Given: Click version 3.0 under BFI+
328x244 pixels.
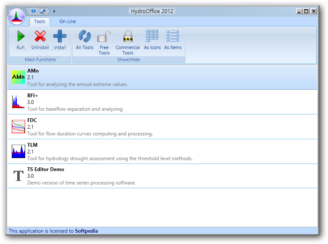Looking at the screenshot, I should [31, 102].
